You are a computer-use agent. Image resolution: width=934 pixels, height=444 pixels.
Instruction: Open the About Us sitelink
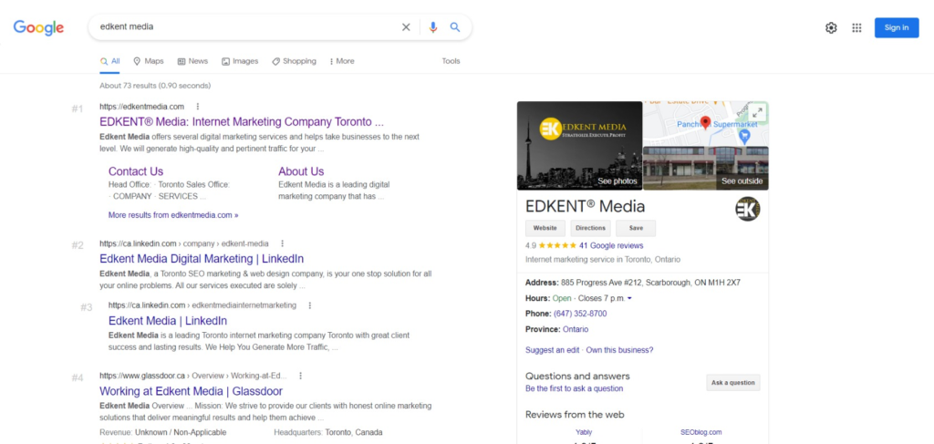point(301,171)
